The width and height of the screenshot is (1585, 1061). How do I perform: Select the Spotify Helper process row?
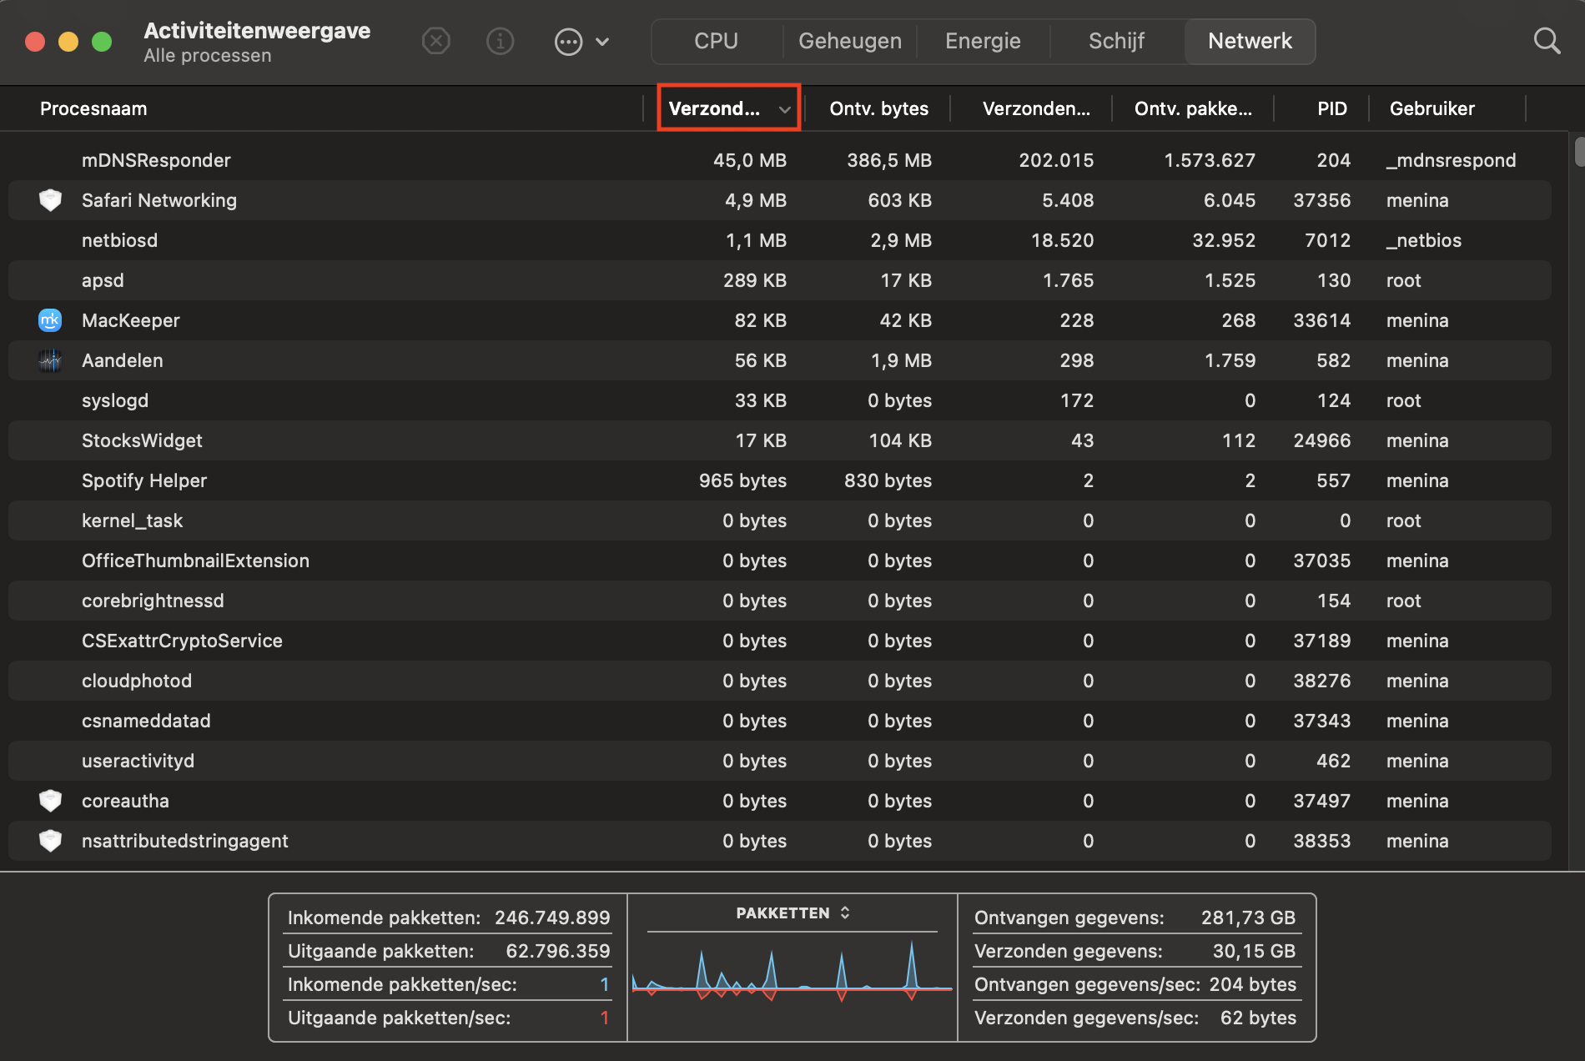[x=144, y=480]
